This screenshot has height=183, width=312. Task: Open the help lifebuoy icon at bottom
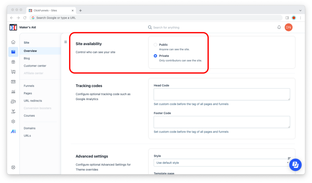pyautogui.click(x=13, y=167)
